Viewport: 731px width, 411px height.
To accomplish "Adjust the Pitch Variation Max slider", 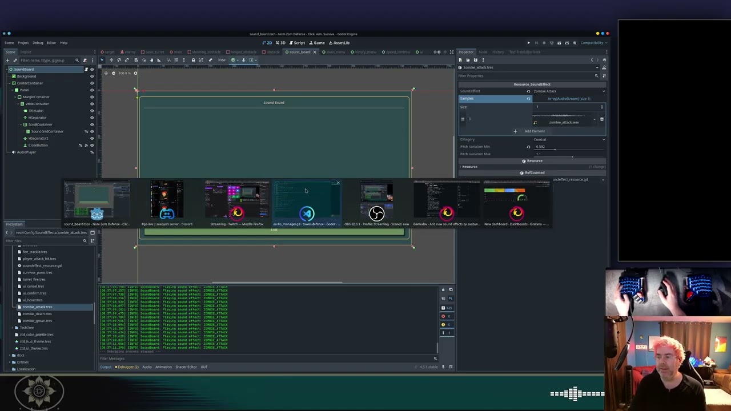I will [568, 157].
